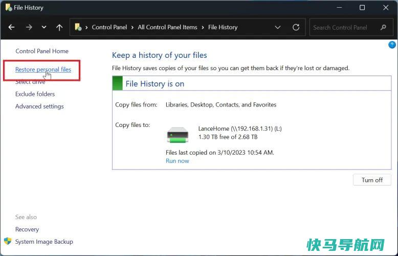Click the 'File History is on' status text

point(155,84)
